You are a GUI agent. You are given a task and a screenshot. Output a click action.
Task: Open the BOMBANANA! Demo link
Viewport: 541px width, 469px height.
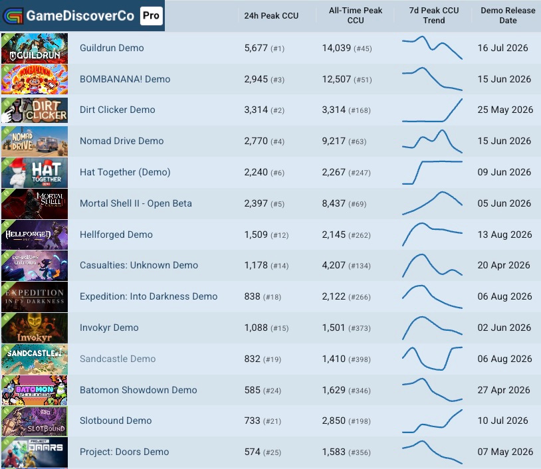click(x=125, y=79)
